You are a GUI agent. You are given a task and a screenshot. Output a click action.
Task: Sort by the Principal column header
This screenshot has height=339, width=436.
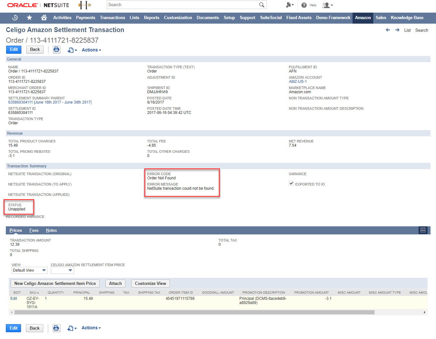click(x=82, y=292)
